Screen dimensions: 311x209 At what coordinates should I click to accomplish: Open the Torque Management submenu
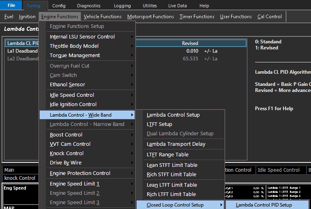coord(75,55)
